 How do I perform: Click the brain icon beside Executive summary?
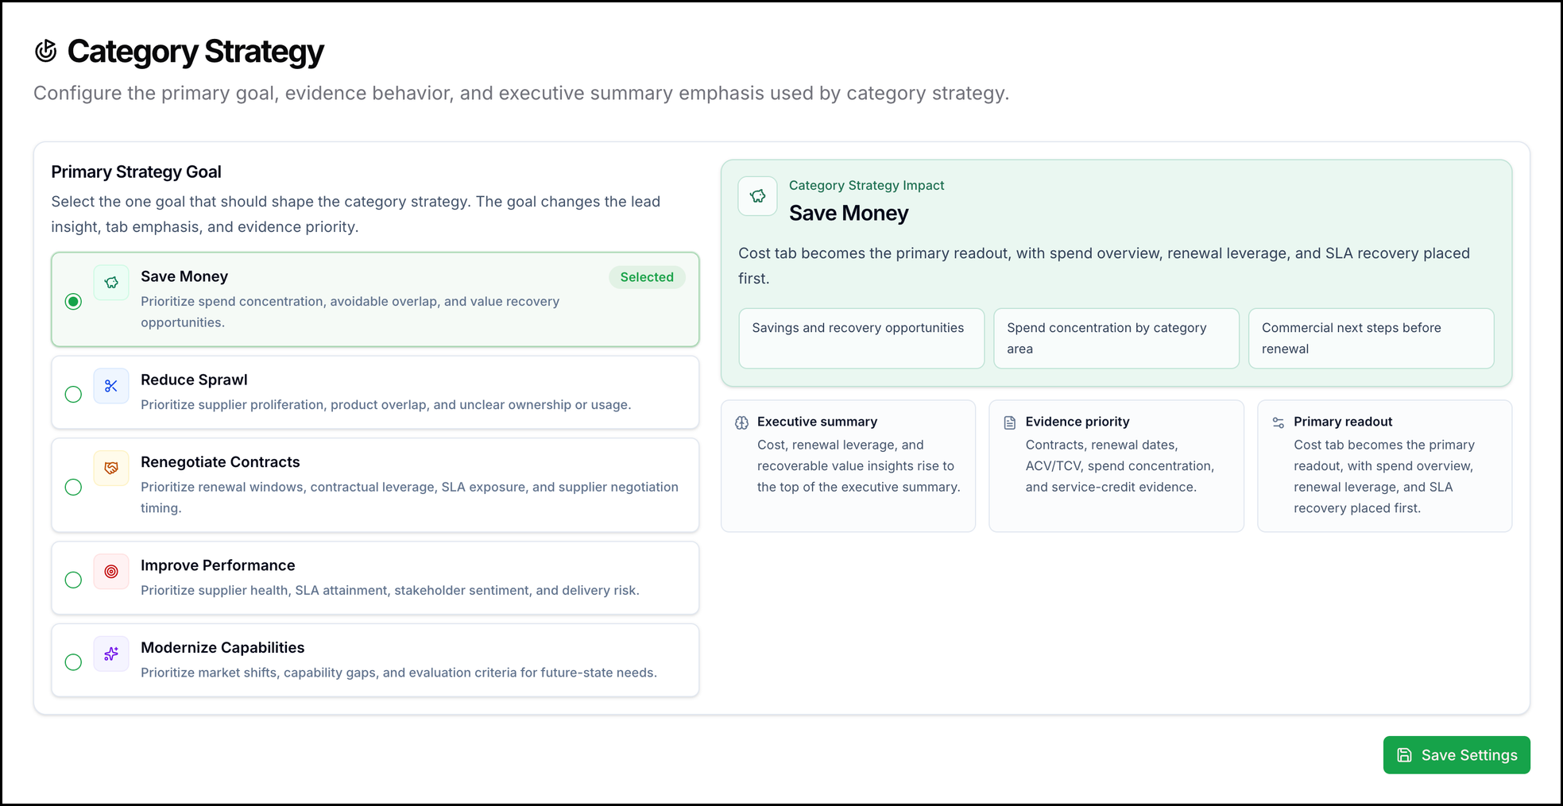pyautogui.click(x=741, y=422)
